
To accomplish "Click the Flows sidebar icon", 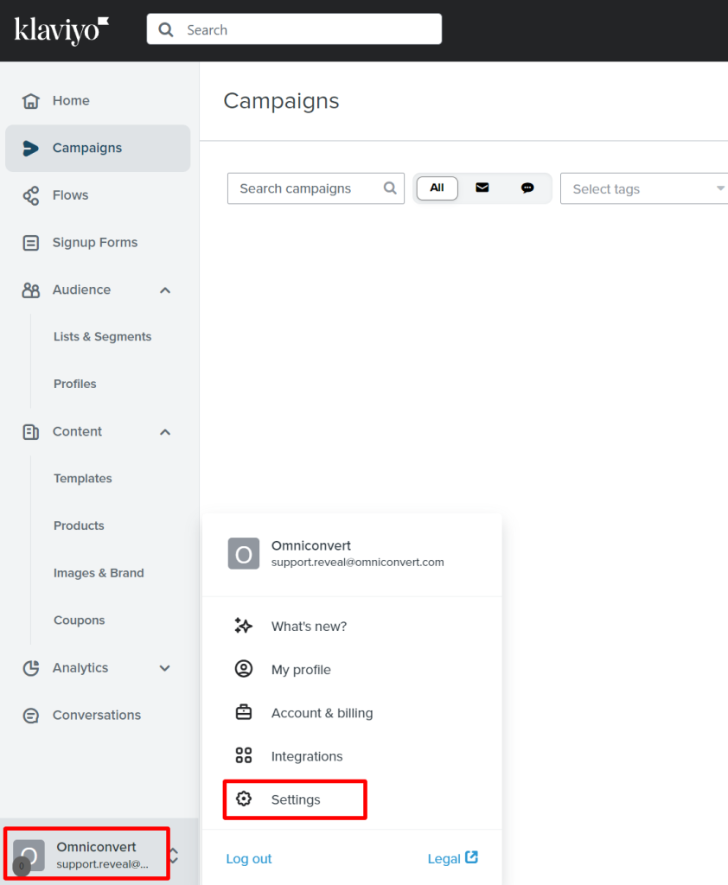I will (31, 195).
